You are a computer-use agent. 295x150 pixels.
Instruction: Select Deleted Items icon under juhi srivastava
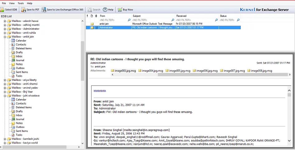point(13,107)
